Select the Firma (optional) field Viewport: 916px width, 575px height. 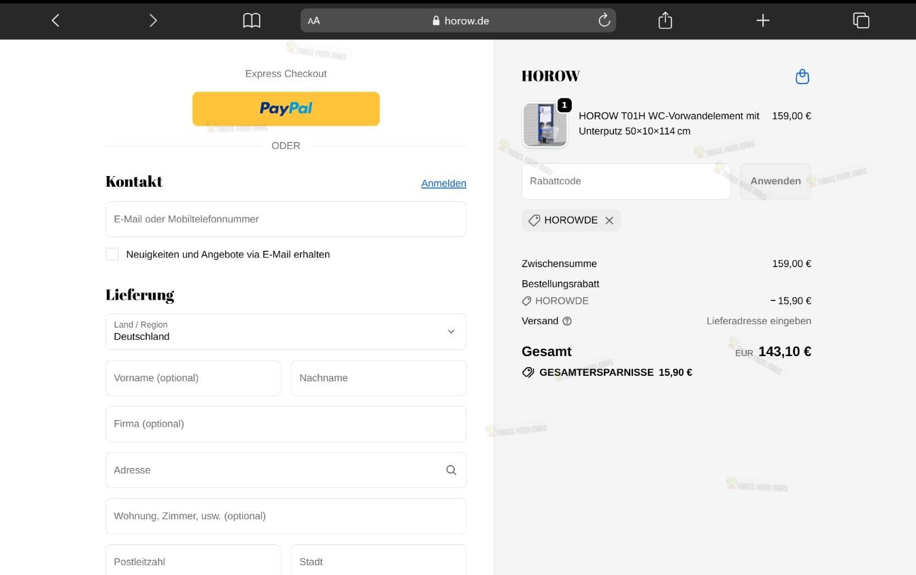click(286, 424)
